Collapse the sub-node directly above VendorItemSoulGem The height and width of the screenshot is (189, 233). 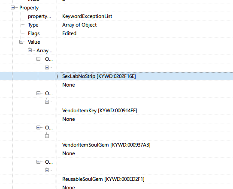point(47,136)
